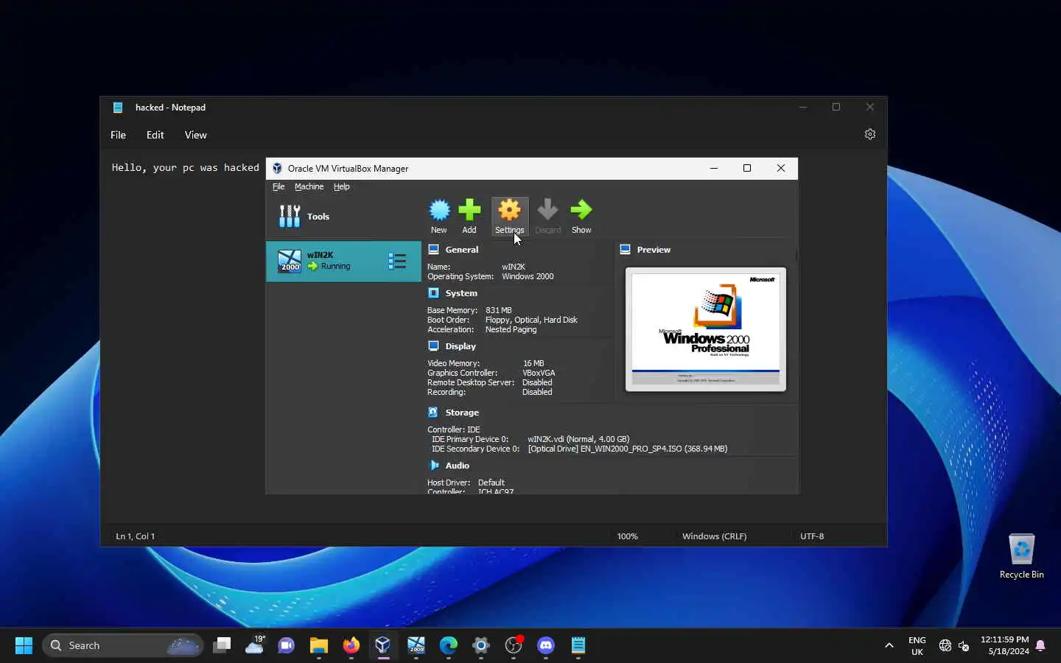Open the Notepad View menu
1061x663 pixels.
195,135
